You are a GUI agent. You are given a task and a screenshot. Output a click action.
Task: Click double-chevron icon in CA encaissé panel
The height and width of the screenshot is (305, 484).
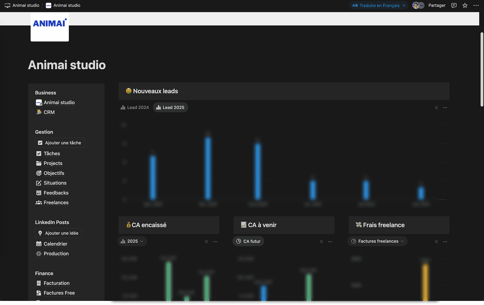206,241
